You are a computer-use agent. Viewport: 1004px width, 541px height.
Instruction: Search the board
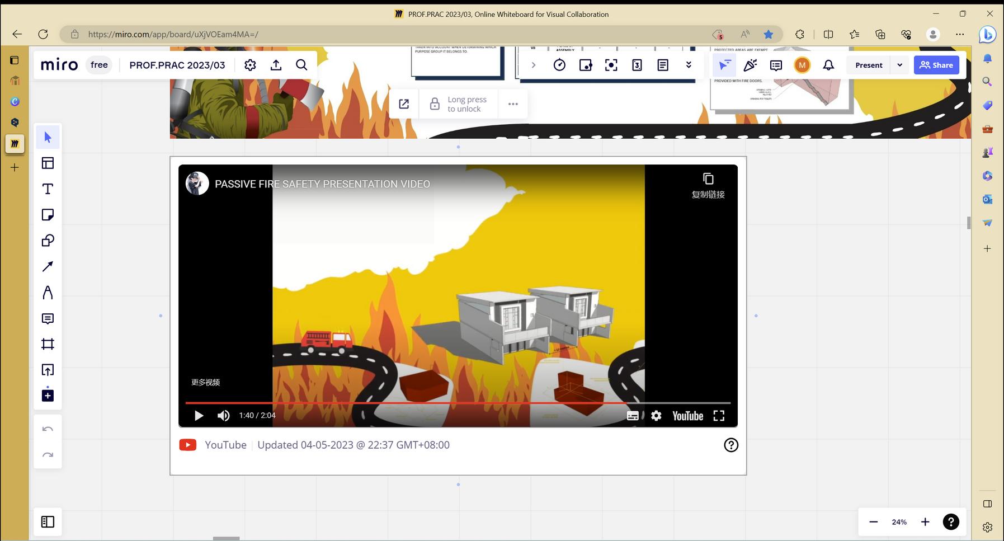tap(301, 65)
